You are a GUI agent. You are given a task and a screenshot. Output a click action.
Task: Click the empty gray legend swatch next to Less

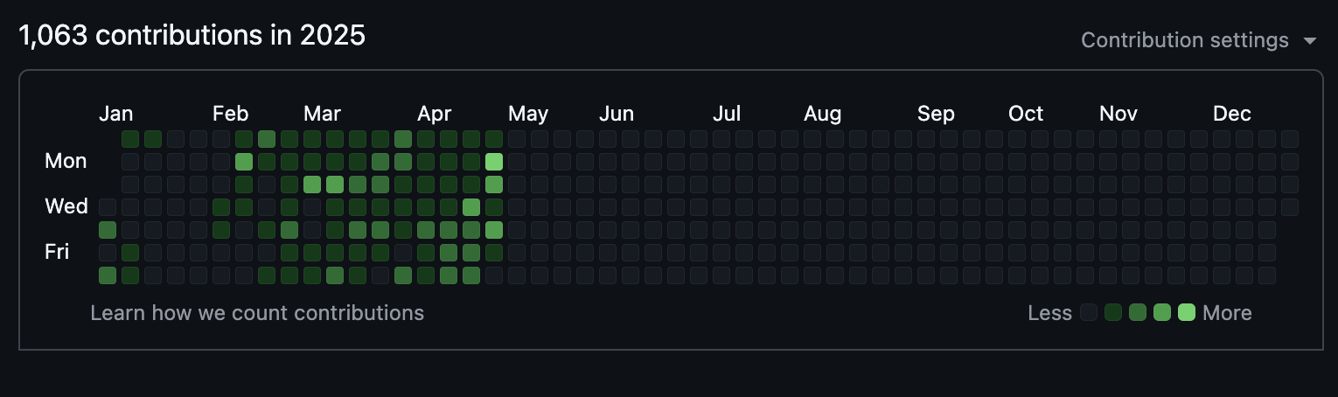click(1089, 313)
